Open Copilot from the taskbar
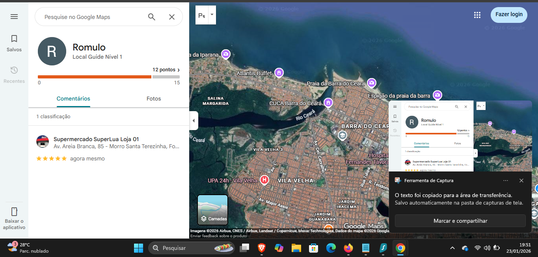Viewport: 538px width, 257px height. (x=279, y=248)
